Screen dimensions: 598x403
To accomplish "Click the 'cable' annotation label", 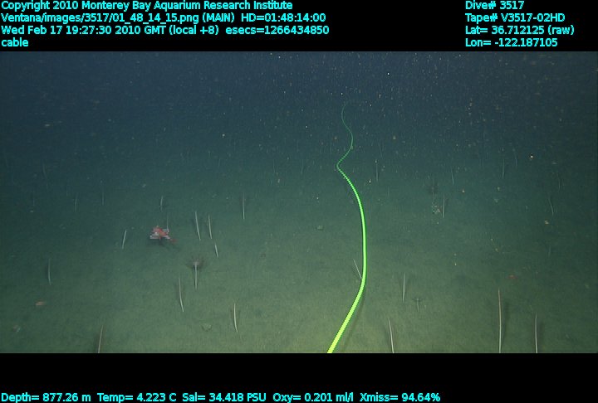I will (x=14, y=42).
